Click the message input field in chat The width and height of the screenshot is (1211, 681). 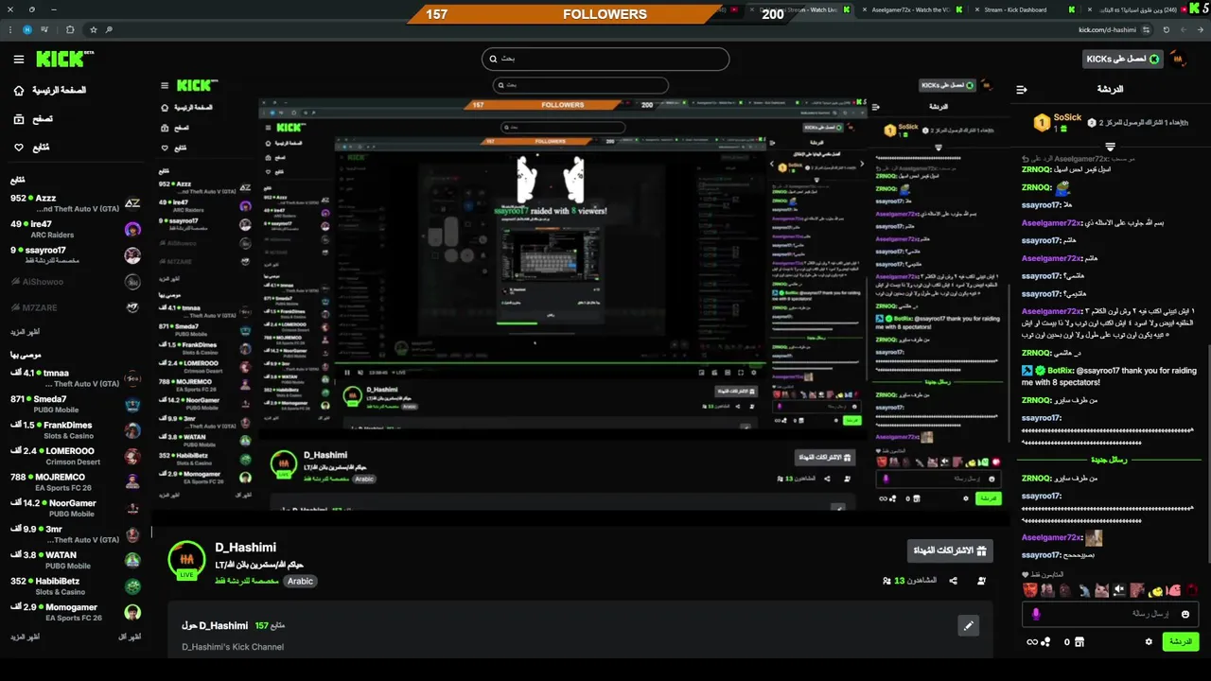pyautogui.click(x=1109, y=614)
